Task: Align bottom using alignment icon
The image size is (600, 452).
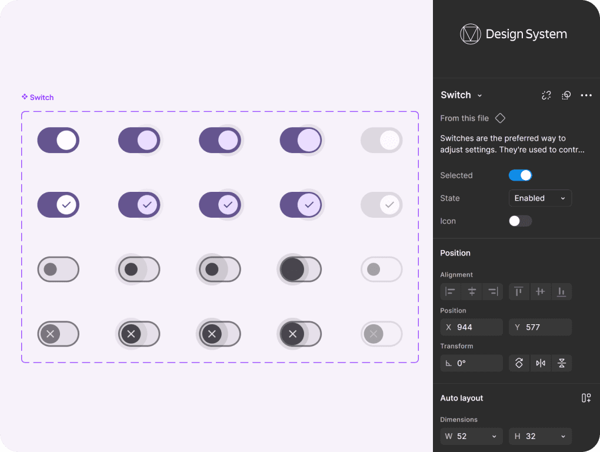Action: click(x=561, y=292)
